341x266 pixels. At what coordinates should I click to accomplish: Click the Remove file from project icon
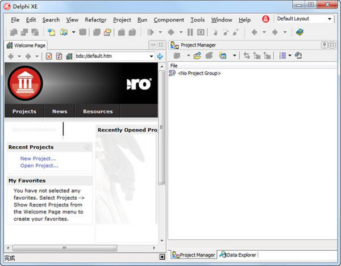tap(132, 32)
